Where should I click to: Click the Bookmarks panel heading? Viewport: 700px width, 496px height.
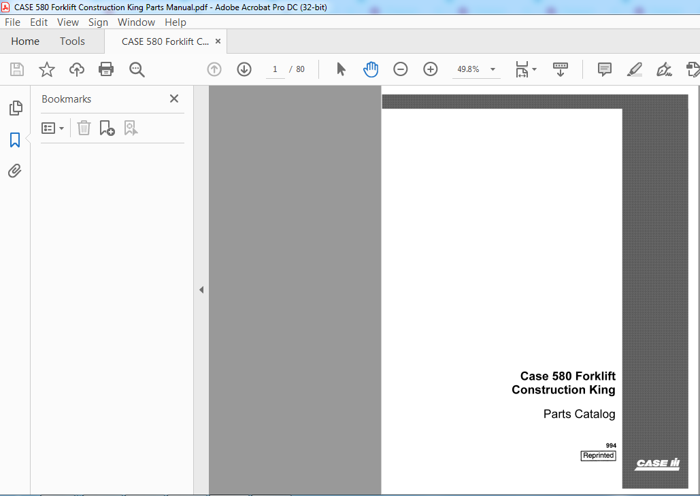click(x=67, y=99)
